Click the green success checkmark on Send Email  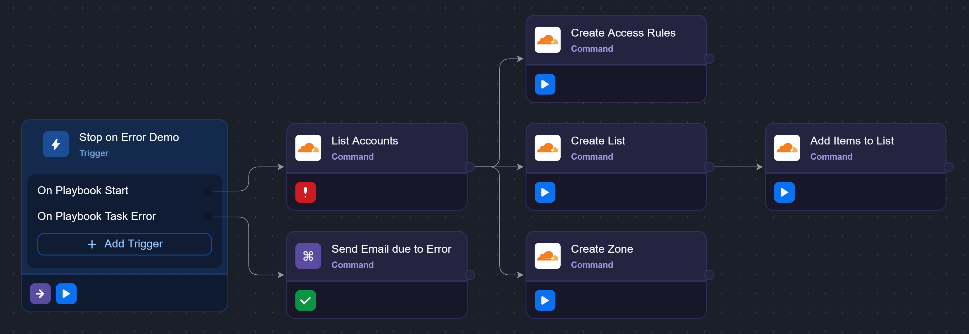click(305, 300)
